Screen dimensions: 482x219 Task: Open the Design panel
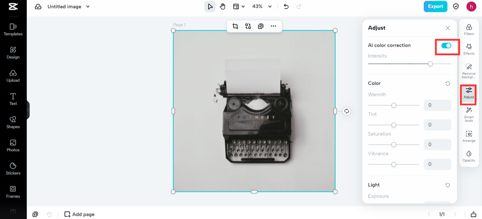[13, 53]
